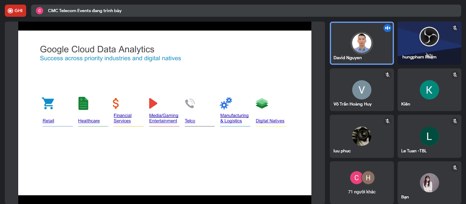Click the 'Google Cloud Data Analytics' slide title
This screenshot has width=466, height=204.
click(97, 49)
